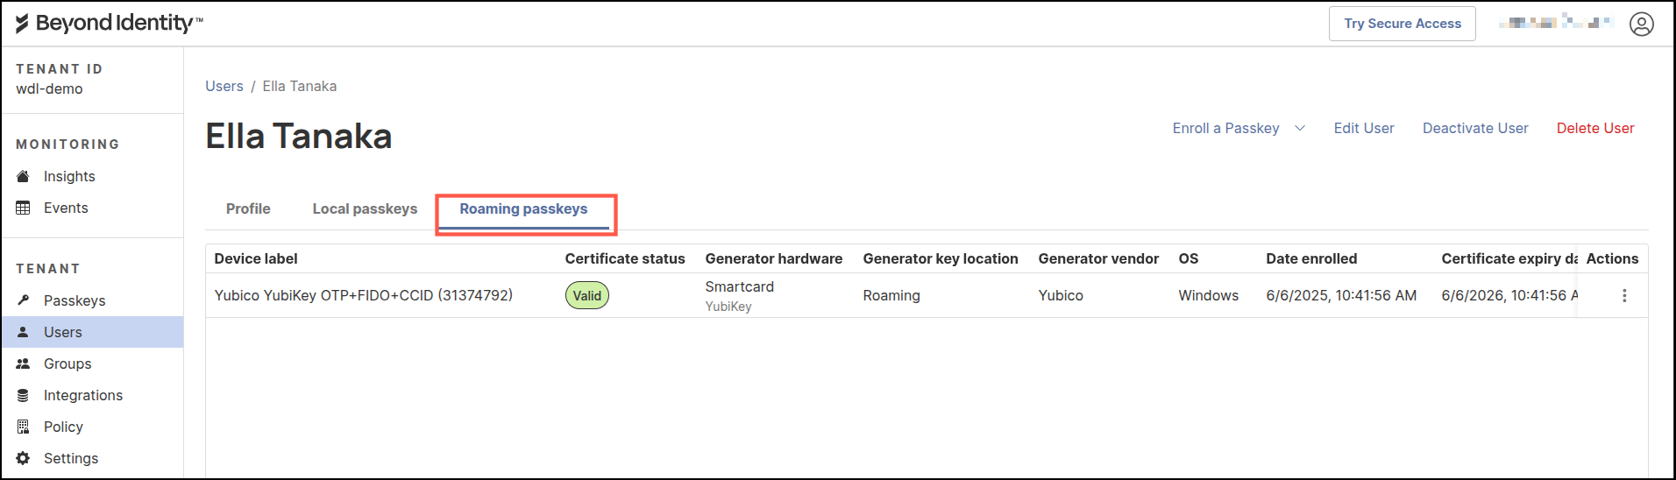Open actions menu for YubiKey passkey
1676x480 pixels.
click(x=1623, y=295)
